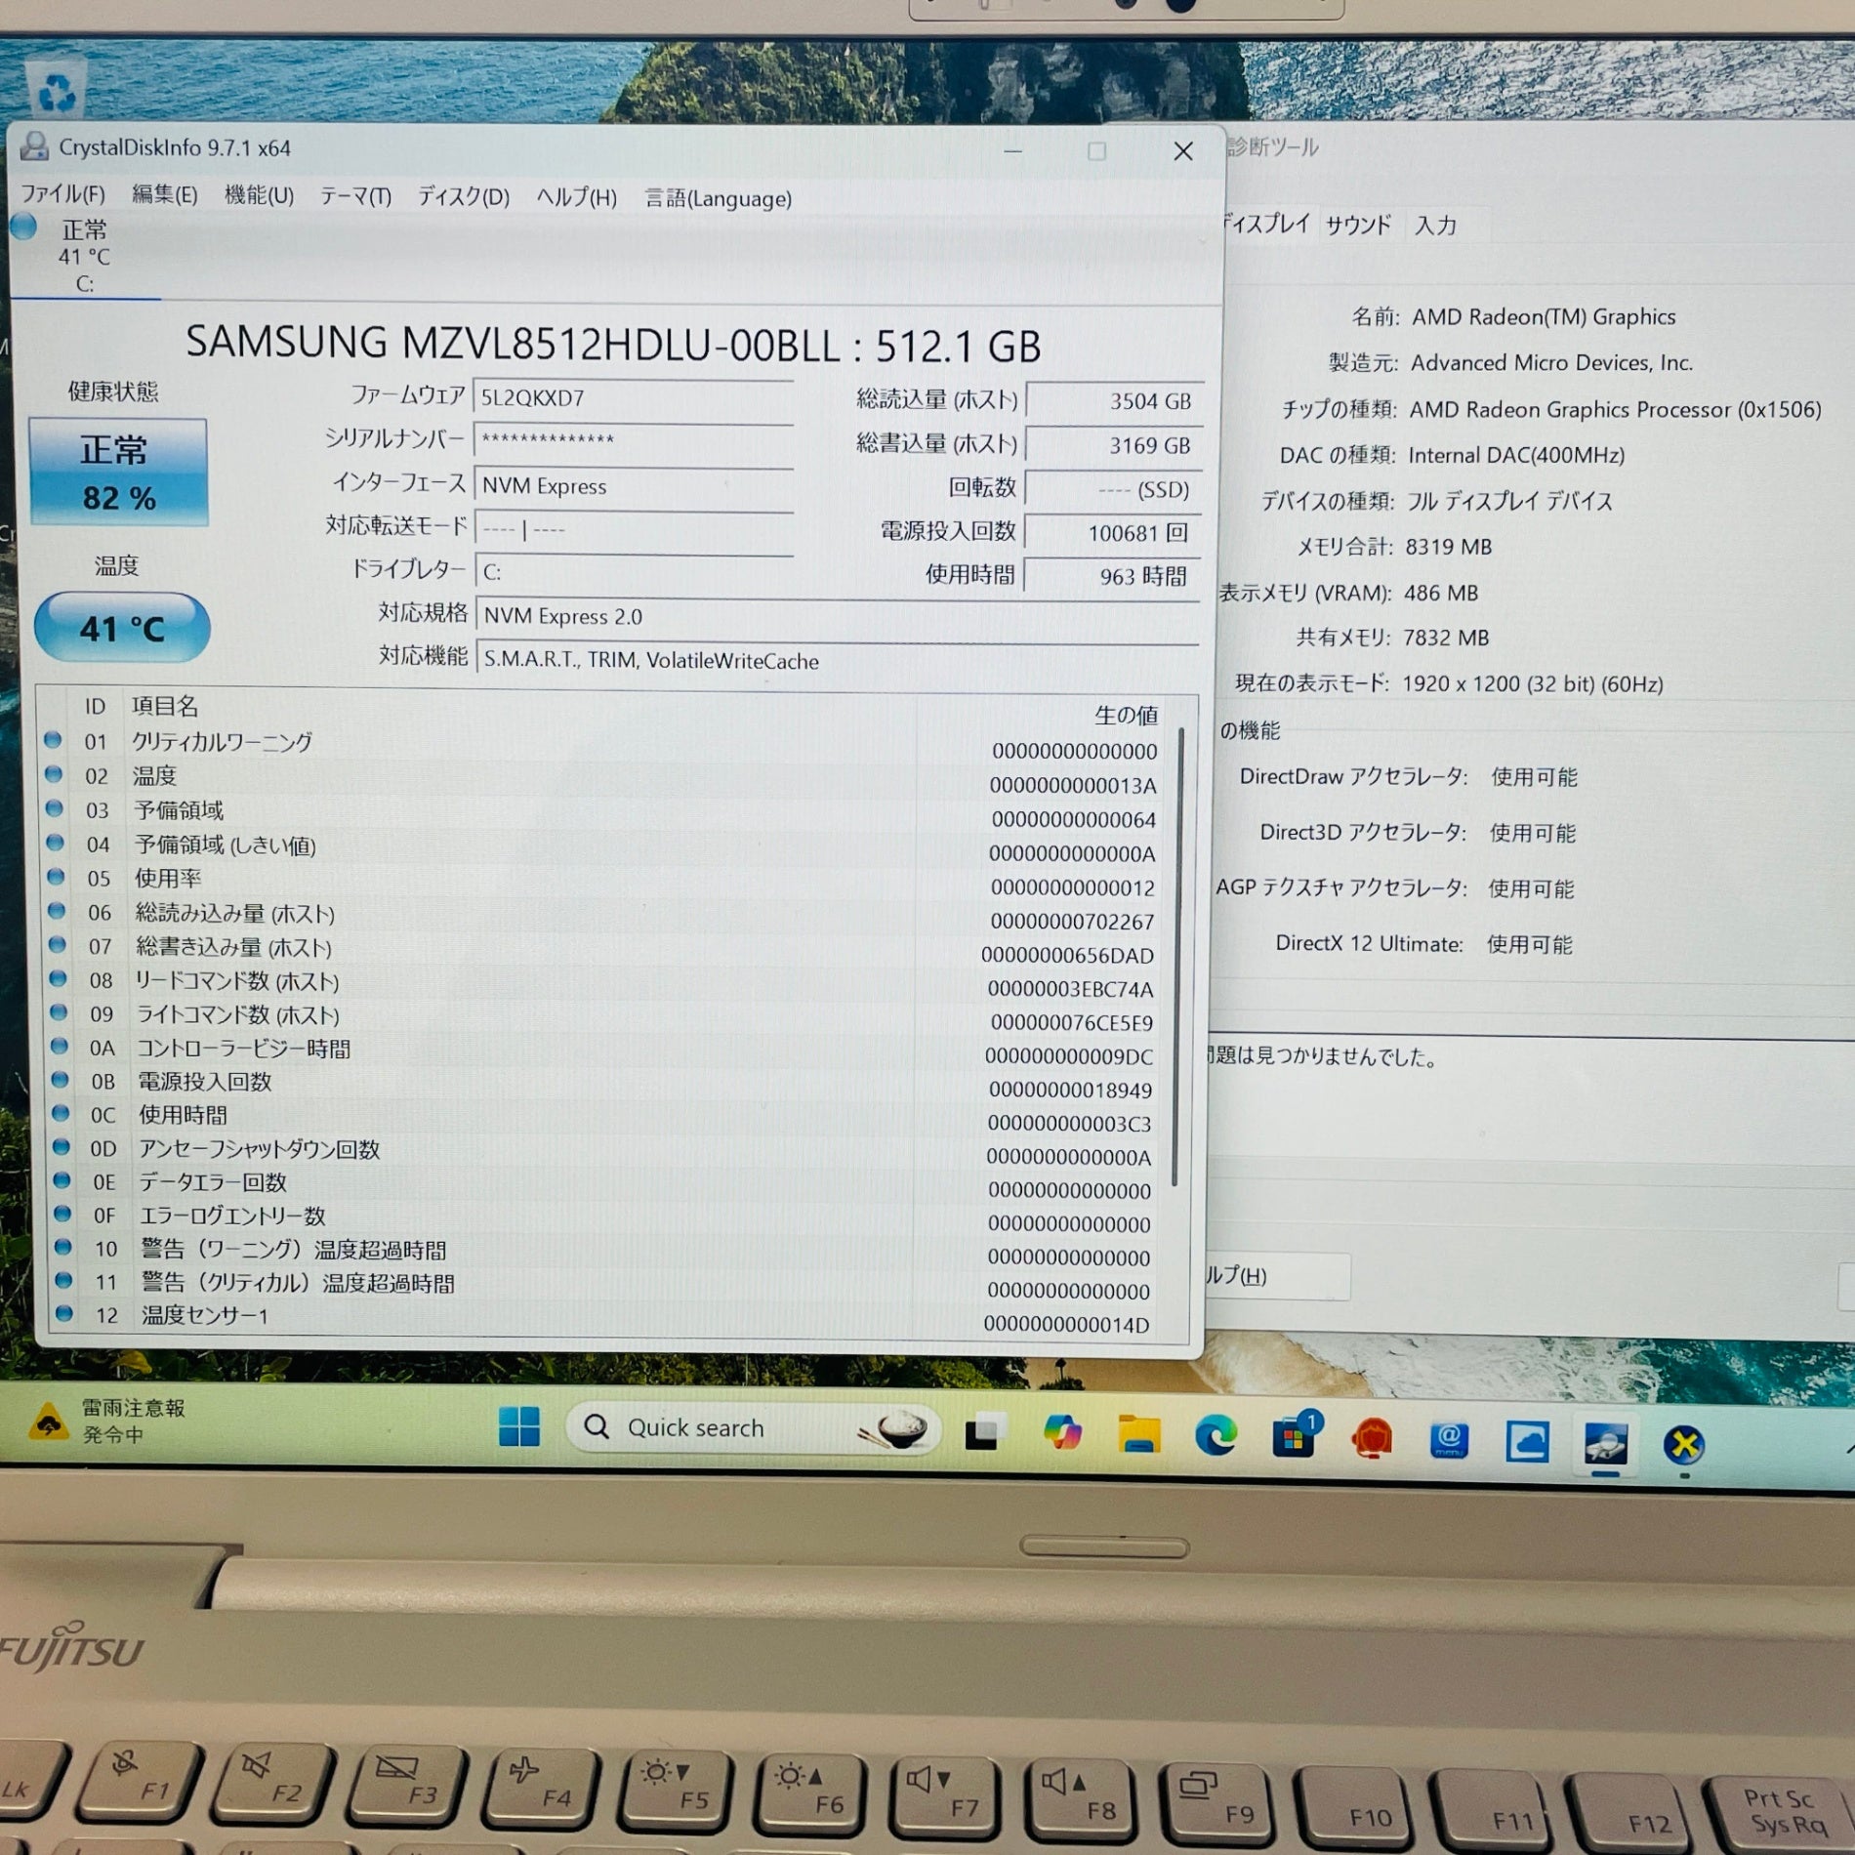Launch Microsoft Edge browser

[1216, 1436]
